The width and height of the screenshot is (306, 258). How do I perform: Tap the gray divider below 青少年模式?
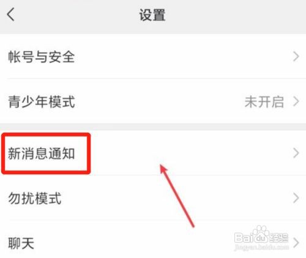click(x=153, y=127)
